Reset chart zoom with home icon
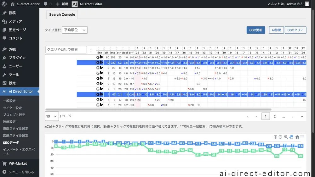 [297, 137]
